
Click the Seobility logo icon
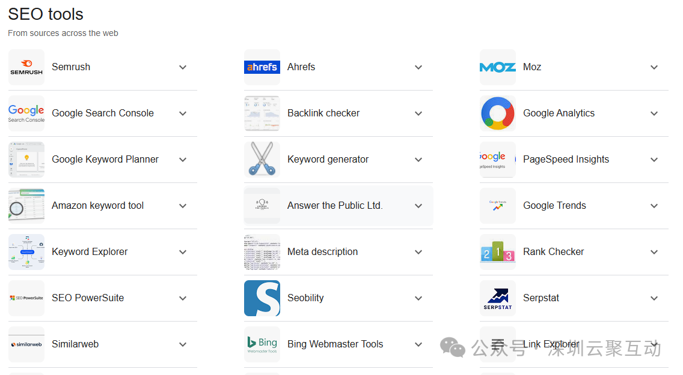point(262,298)
